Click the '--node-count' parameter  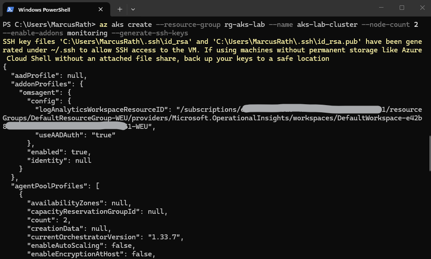[x=386, y=25]
